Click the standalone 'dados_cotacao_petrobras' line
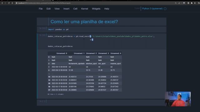The image size is (200, 112). (60, 46)
